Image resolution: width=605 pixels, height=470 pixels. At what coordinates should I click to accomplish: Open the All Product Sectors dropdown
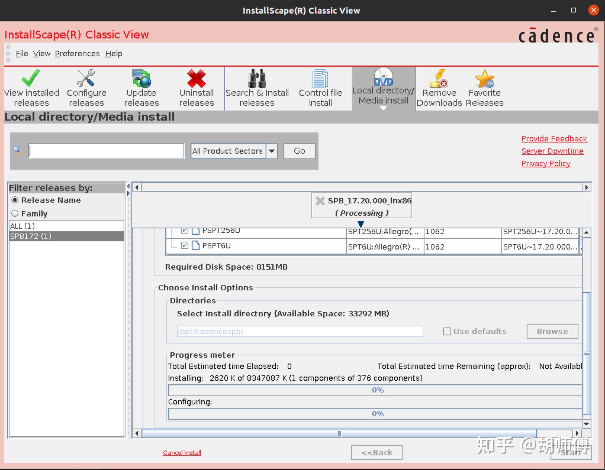pyautogui.click(x=271, y=151)
